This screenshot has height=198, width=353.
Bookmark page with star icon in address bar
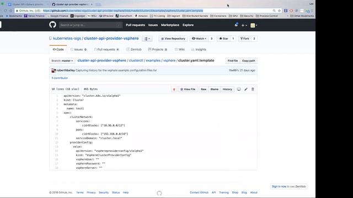280,10
